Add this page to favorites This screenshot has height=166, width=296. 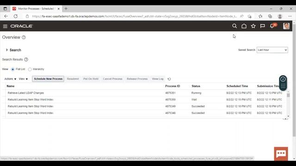250,17
